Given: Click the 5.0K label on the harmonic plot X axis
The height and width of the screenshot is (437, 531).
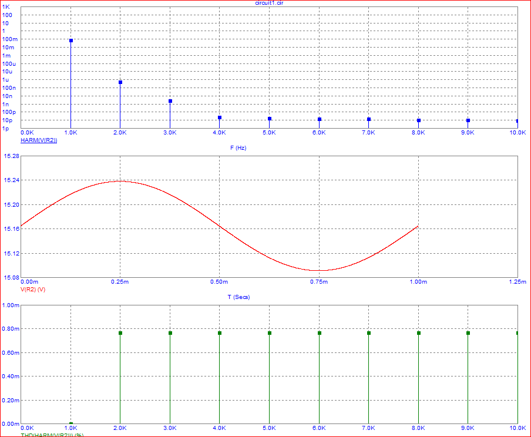Looking at the screenshot, I should pos(269,133).
